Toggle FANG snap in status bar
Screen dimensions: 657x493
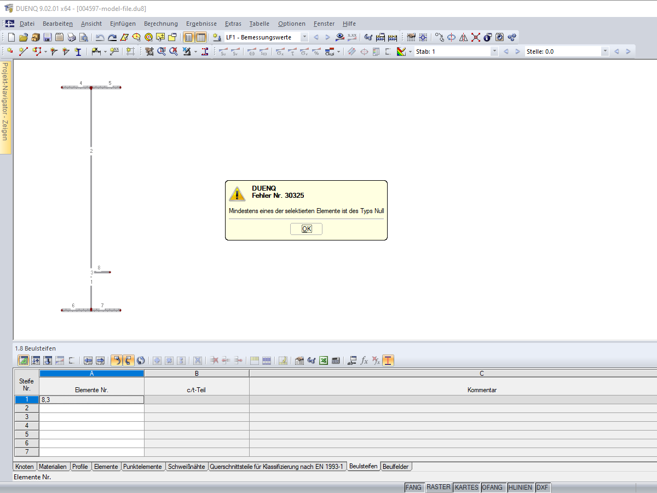pos(414,487)
